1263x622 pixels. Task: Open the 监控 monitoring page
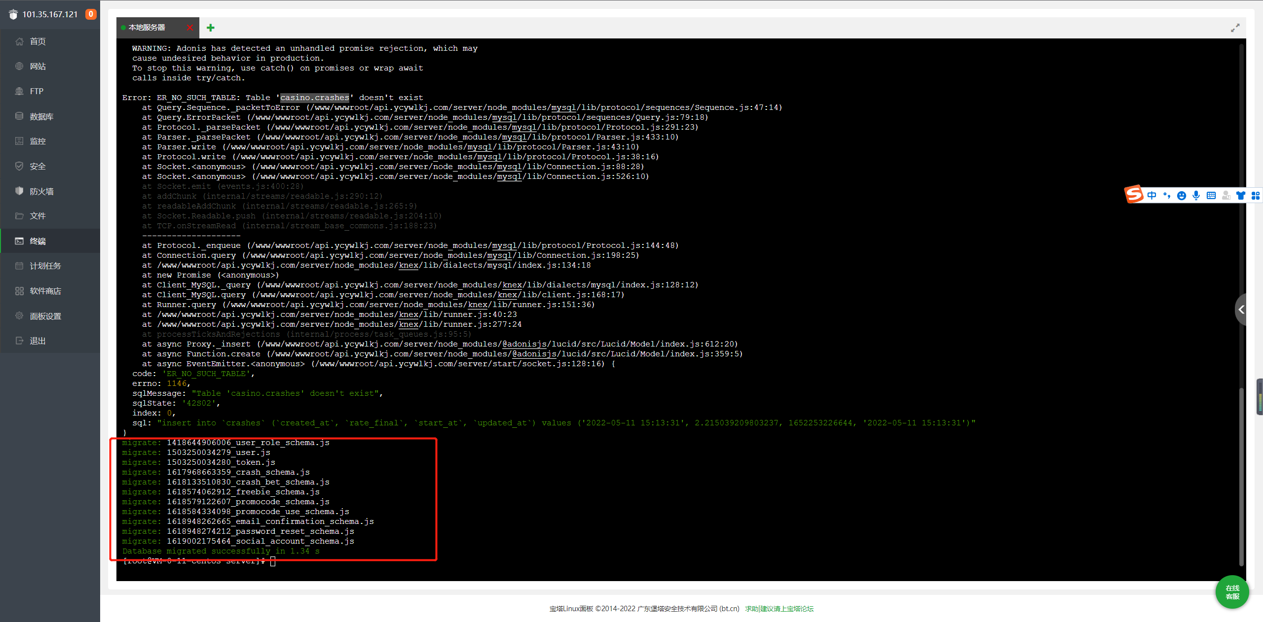pos(37,141)
